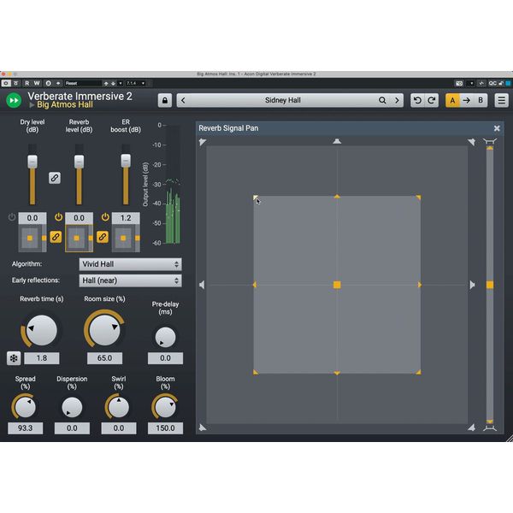Click the preset lock icon
Image resolution: width=513 pixels, height=513 pixels.
[165, 100]
